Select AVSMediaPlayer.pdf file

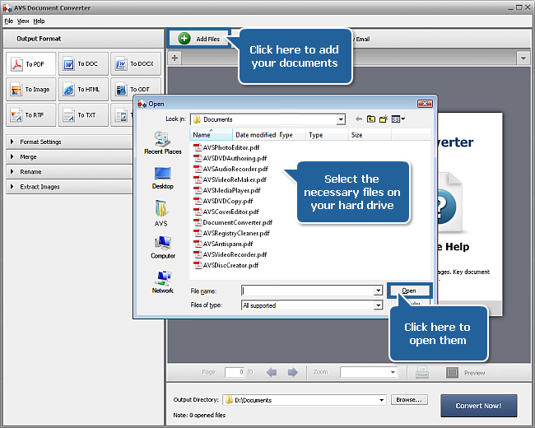(227, 190)
